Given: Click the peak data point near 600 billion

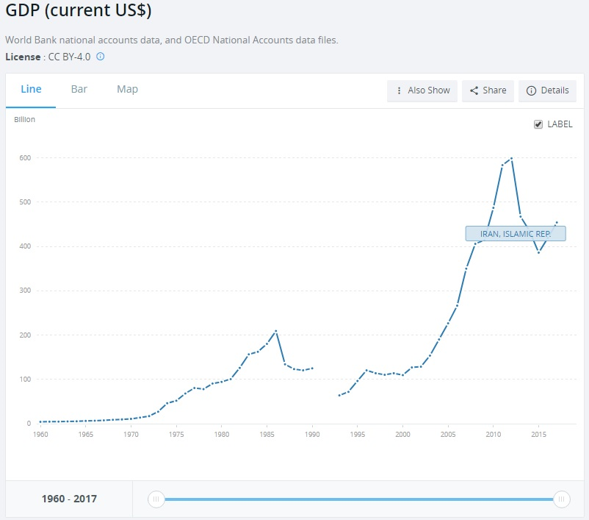Looking at the screenshot, I should (511, 158).
